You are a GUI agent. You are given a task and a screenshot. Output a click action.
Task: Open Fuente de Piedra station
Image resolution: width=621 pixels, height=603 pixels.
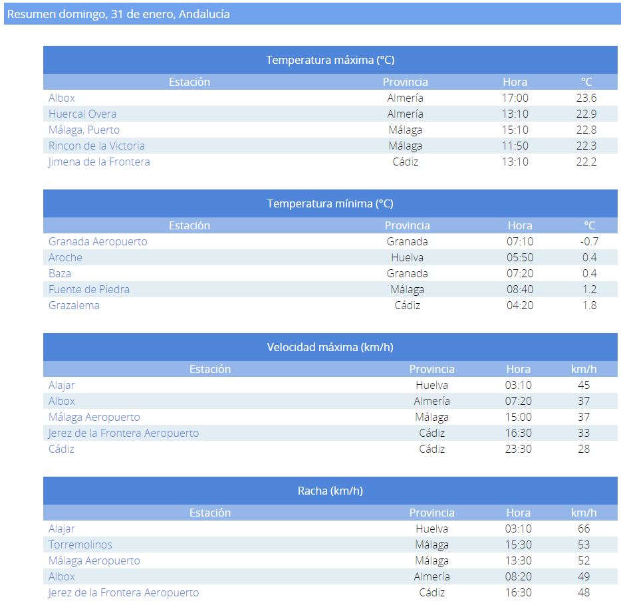(x=89, y=289)
